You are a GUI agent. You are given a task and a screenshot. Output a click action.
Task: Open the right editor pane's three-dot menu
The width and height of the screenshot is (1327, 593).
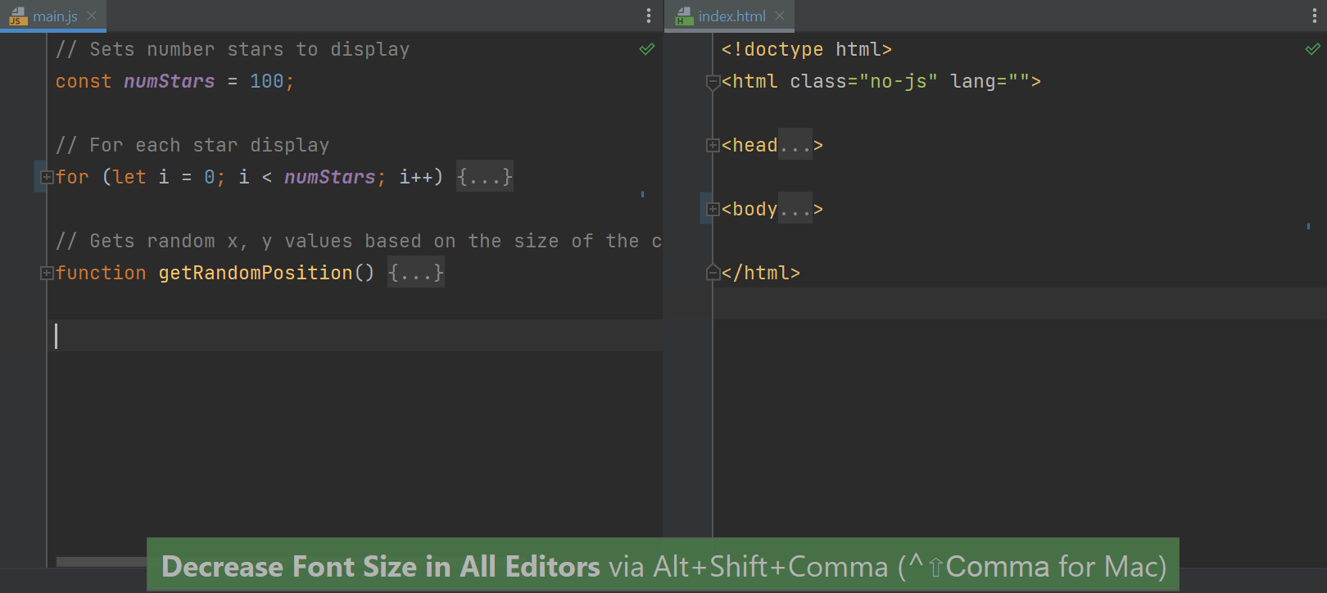pyautogui.click(x=1315, y=16)
